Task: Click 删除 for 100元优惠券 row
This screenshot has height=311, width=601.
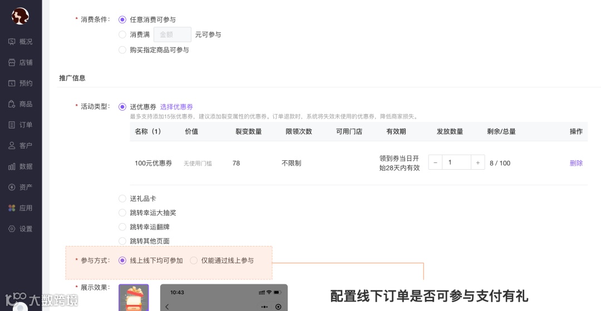Action: point(576,163)
